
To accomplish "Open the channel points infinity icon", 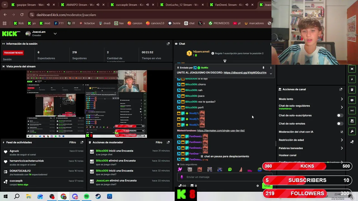I will [x=182, y=186].
